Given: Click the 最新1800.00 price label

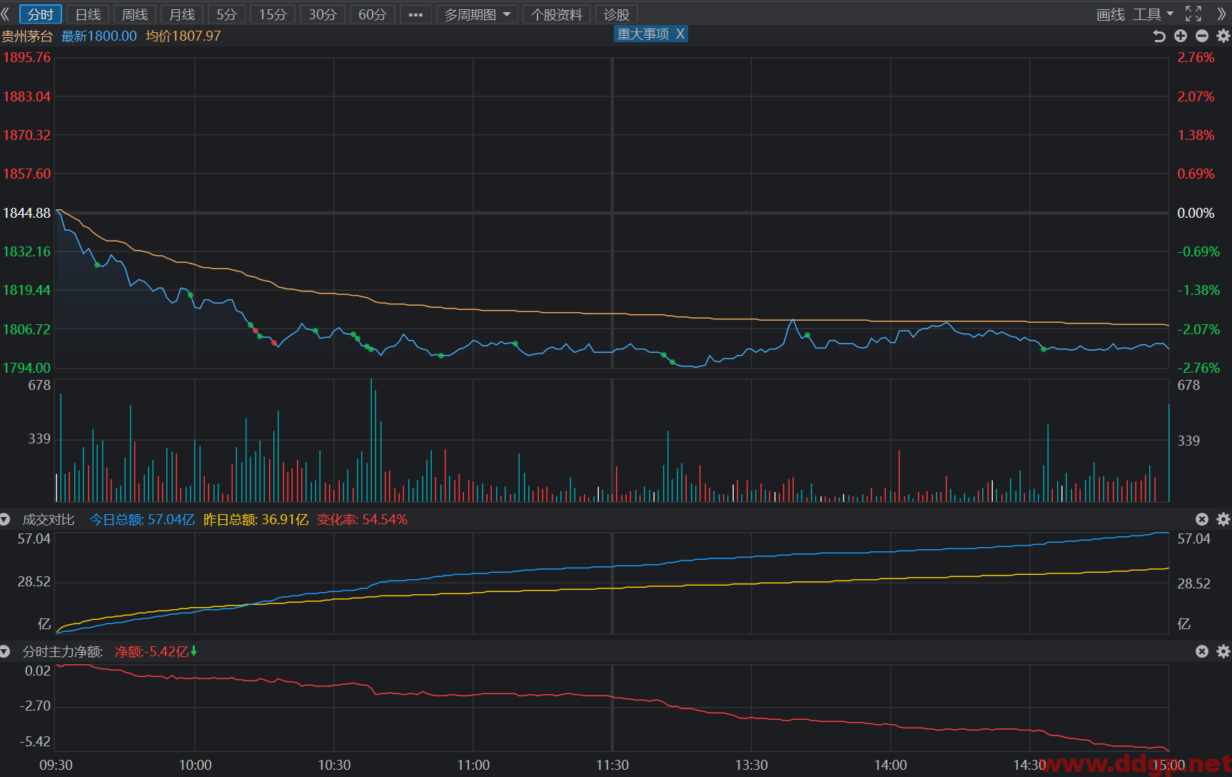Looking at the screenshot, I should point(99,36).
